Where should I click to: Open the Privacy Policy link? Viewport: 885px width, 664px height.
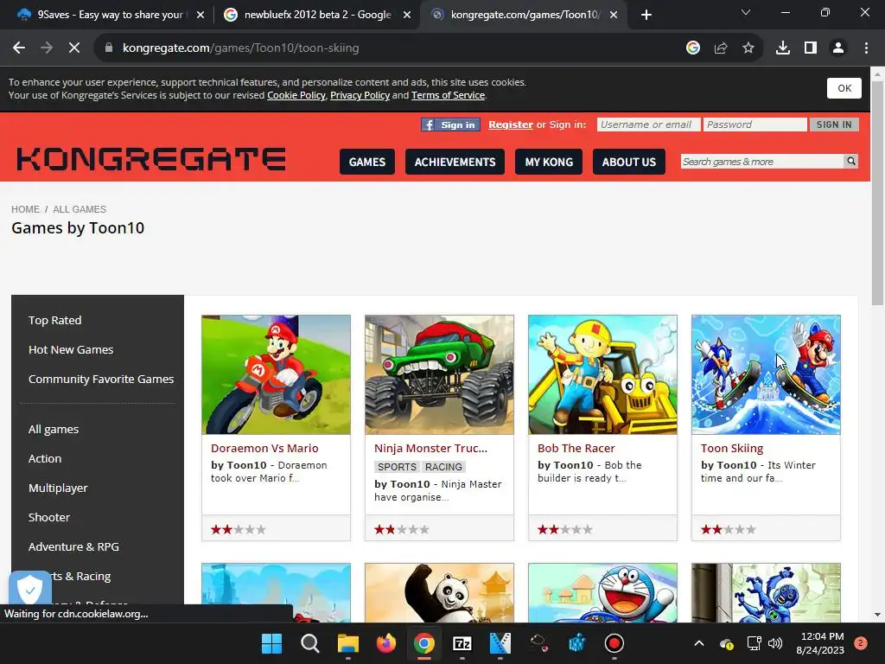pyautogui.click(x=360, y=95)
